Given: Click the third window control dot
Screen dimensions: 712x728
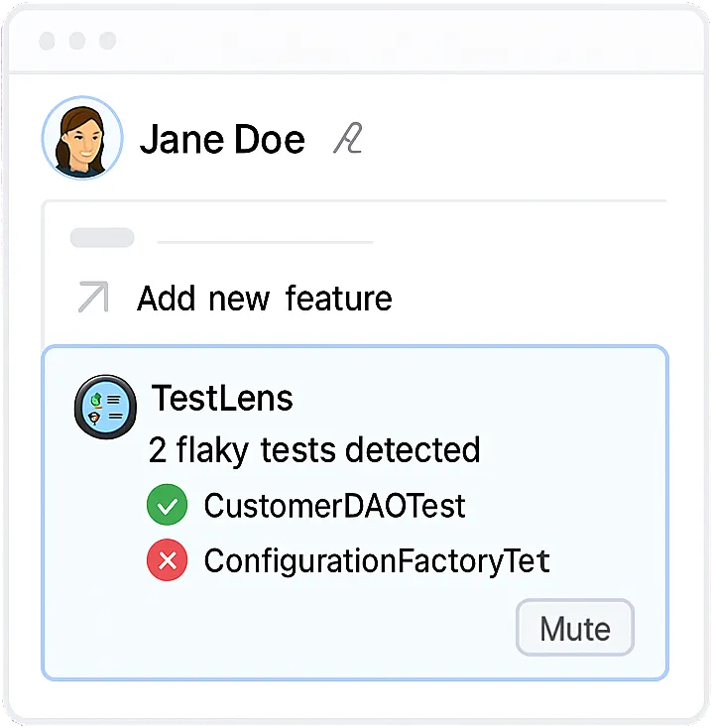Looking at the screenshot, I should [107, 41].
